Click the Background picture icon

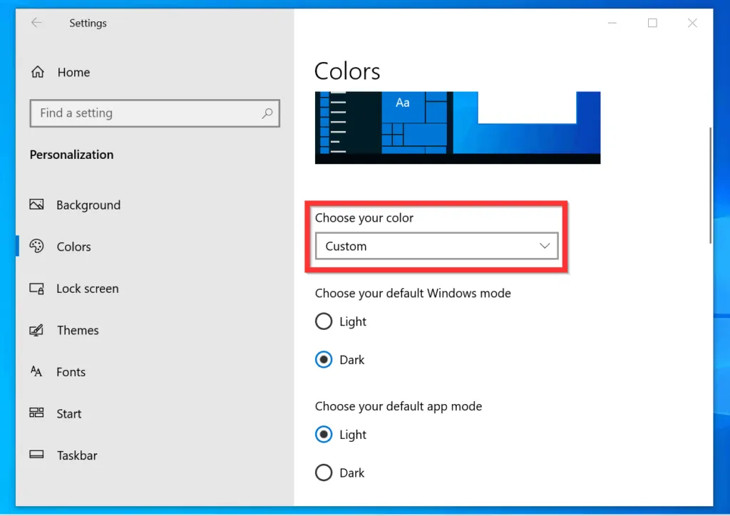point(36,205)
